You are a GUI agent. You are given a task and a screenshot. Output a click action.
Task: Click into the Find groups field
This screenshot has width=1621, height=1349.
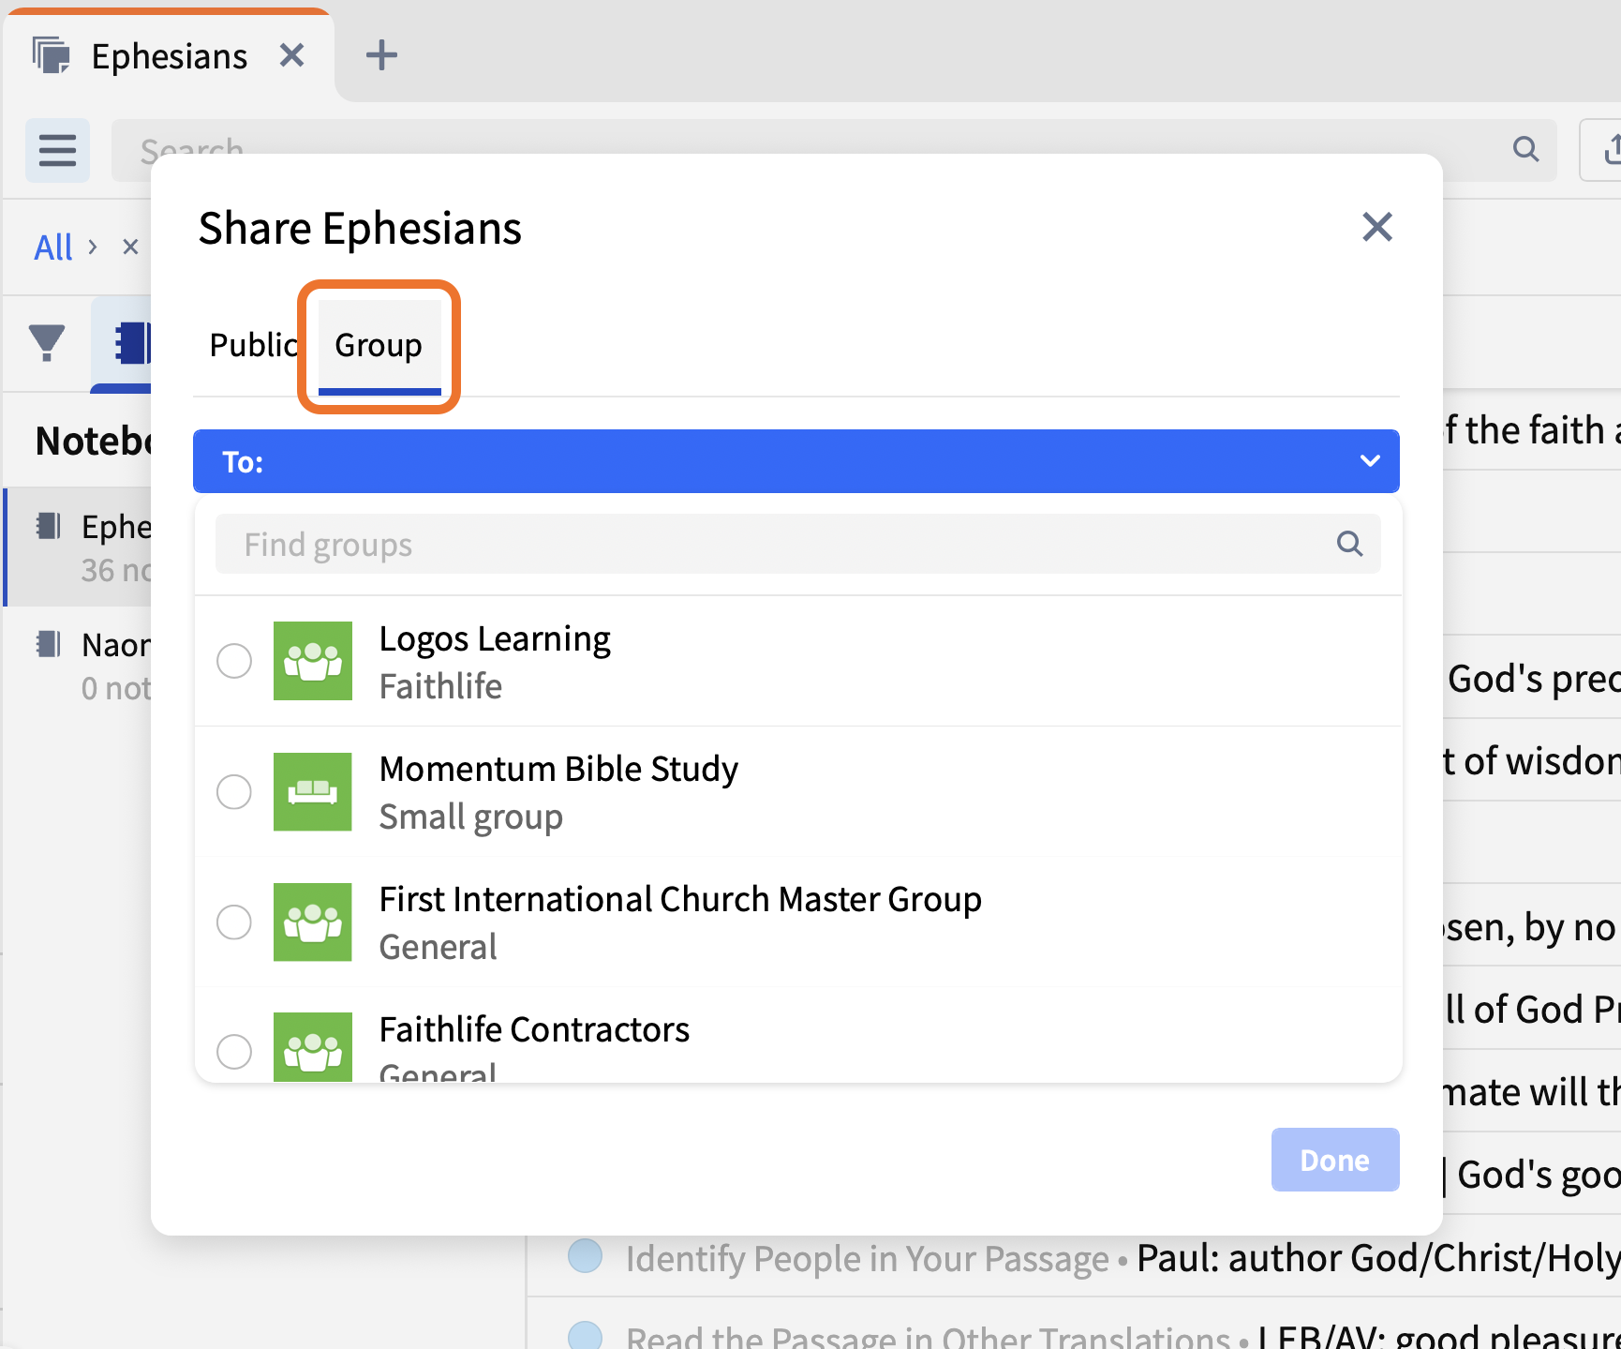[797, 544]
